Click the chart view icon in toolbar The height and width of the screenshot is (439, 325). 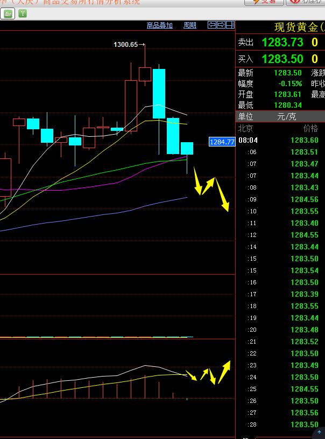pyautogui.click(x=8, y=13)
